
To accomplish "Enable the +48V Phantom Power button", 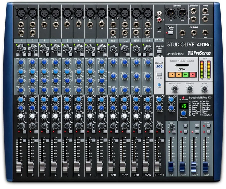I will click(171, 33).
